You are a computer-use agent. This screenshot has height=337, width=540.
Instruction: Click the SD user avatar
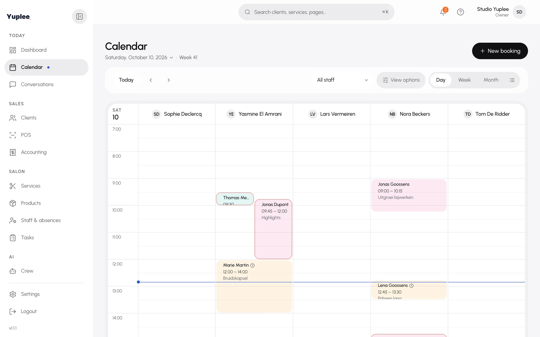tap(519, 12)
